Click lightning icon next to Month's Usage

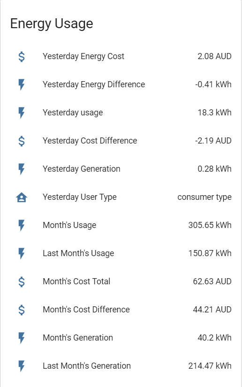pos(22,225)
